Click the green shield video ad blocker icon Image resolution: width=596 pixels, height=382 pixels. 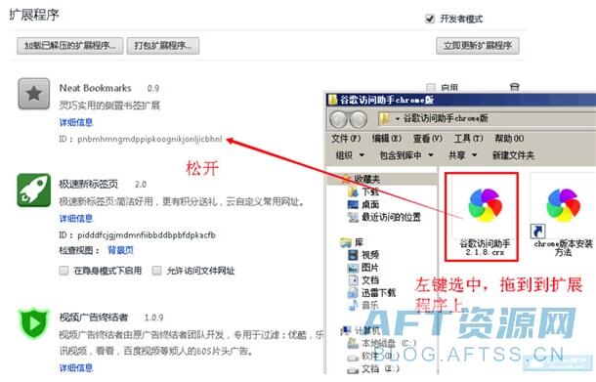(x=34, y=323)
